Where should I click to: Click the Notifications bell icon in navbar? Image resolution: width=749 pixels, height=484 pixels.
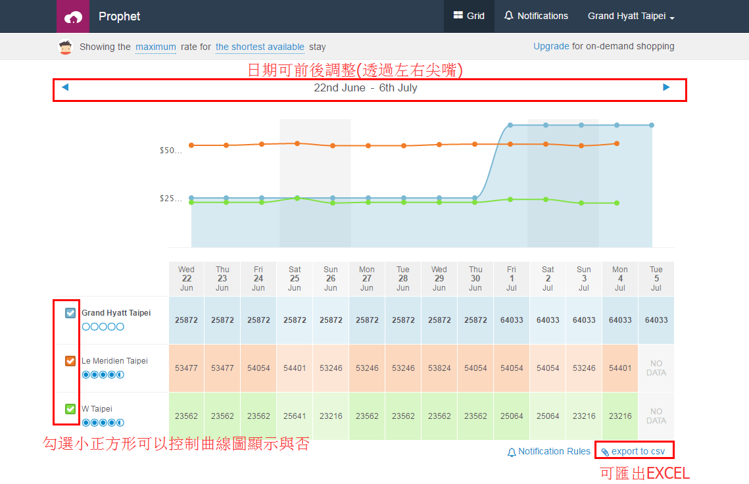[509, 15]
